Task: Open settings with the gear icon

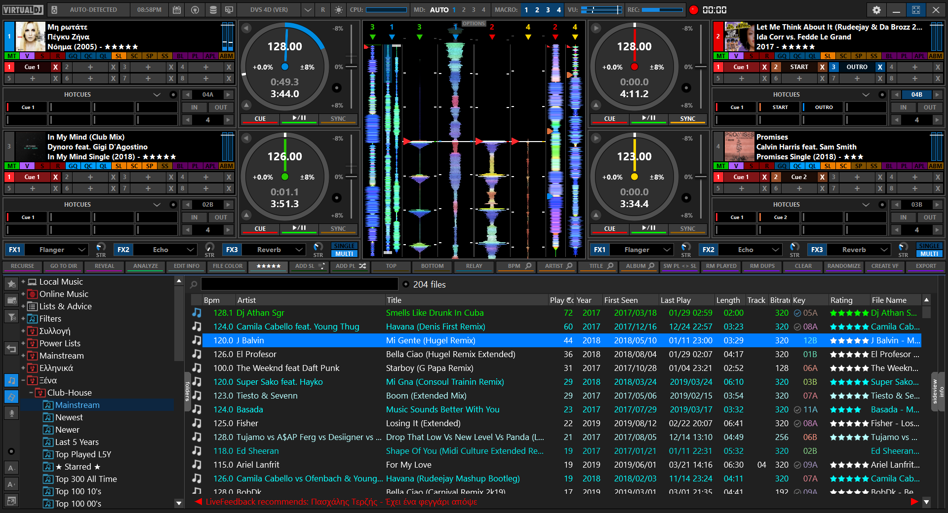Action: point(876,10)
